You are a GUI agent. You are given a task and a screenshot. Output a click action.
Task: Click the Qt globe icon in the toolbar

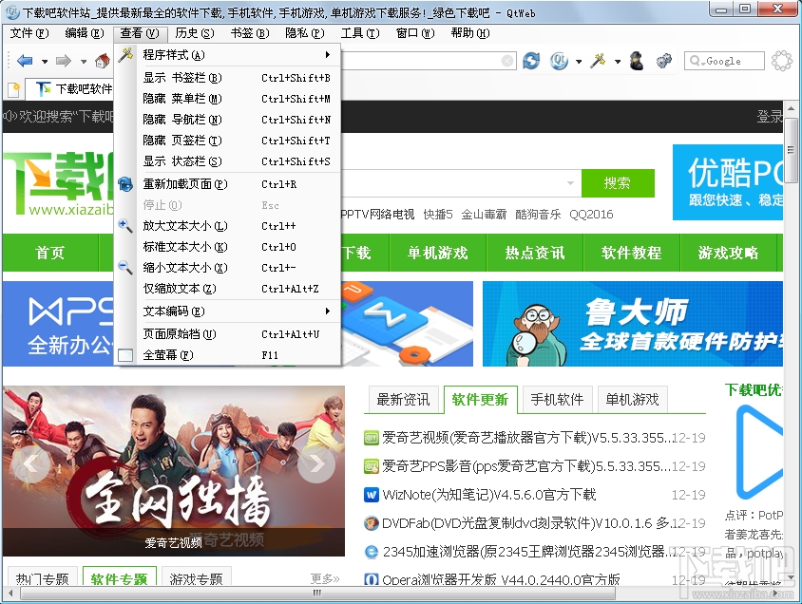(558, 61)
